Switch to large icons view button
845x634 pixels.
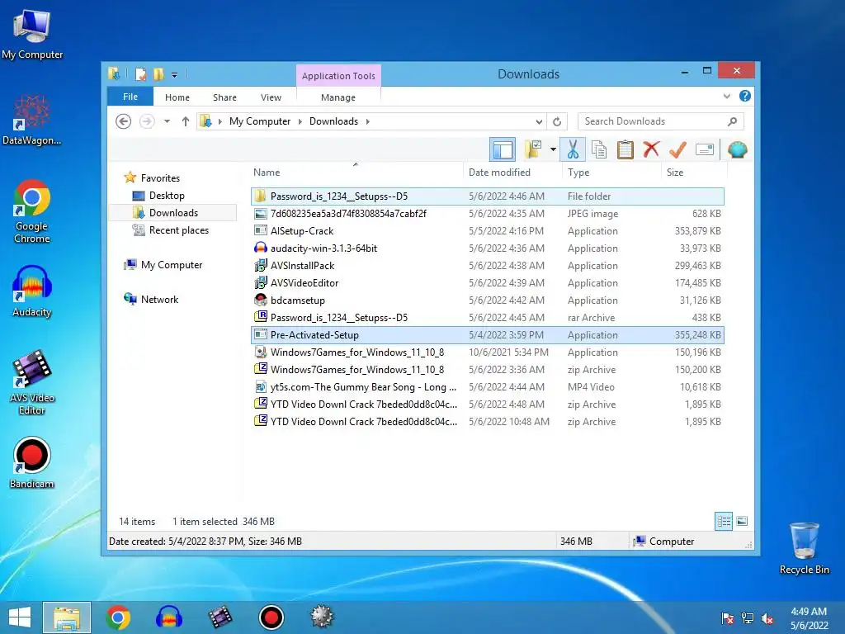point(742,521)
